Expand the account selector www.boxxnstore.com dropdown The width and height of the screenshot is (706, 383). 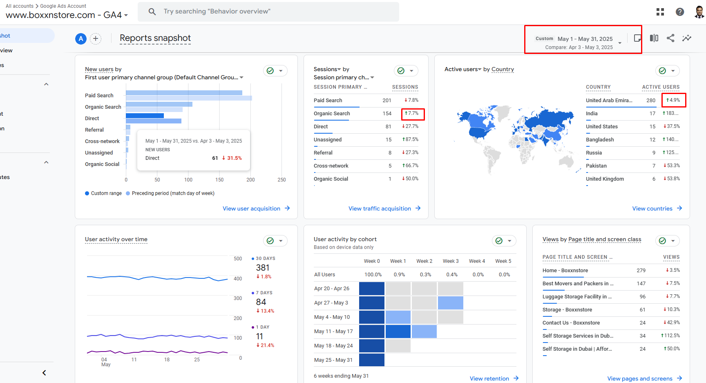pyautogui.click(x=126, y=16)
